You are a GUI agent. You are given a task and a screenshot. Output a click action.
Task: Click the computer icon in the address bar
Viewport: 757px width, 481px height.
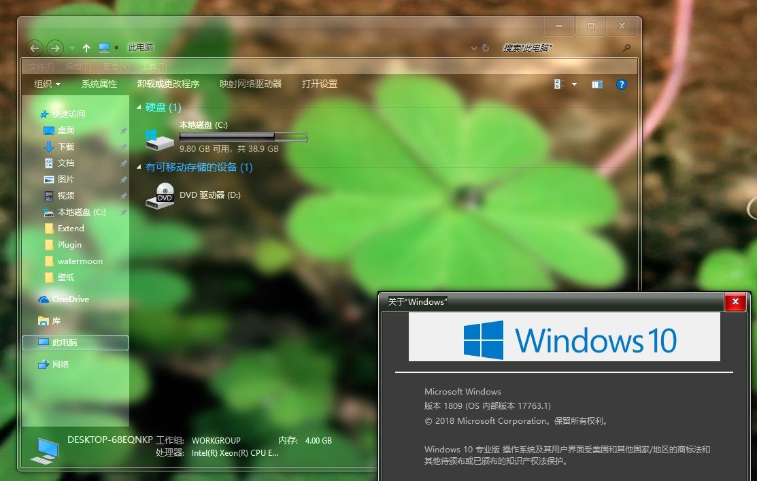click(x=104, y=48)
